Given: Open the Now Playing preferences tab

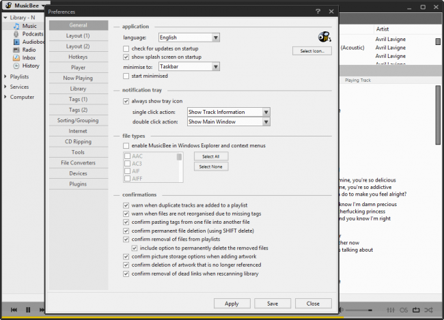Looking at the screenshot, I should click(x=79, y=78).
